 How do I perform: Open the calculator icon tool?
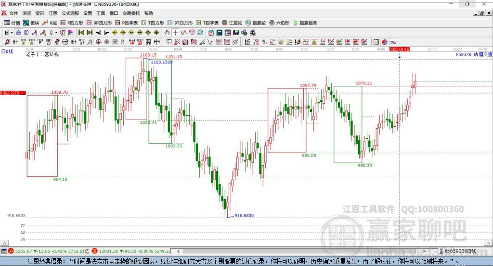click(x=219, y=33)
